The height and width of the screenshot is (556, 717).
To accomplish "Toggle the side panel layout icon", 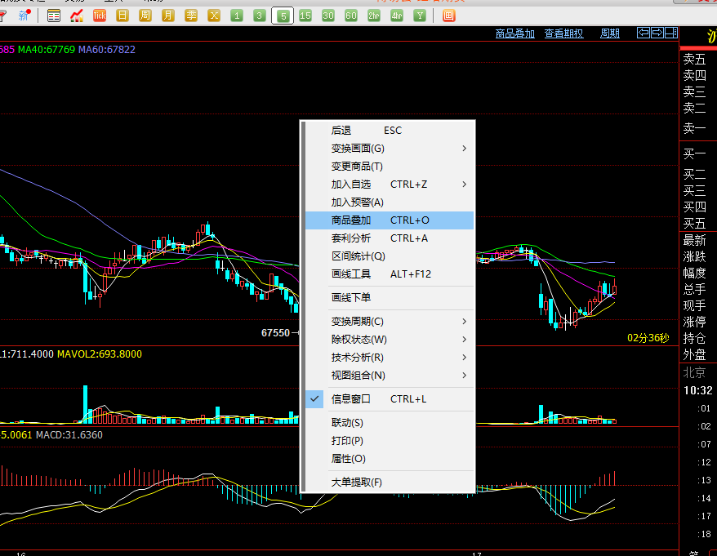I will [x=670, y=33].
